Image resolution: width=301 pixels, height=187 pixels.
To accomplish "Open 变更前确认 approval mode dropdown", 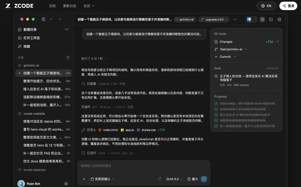I will tap(102, 179).
